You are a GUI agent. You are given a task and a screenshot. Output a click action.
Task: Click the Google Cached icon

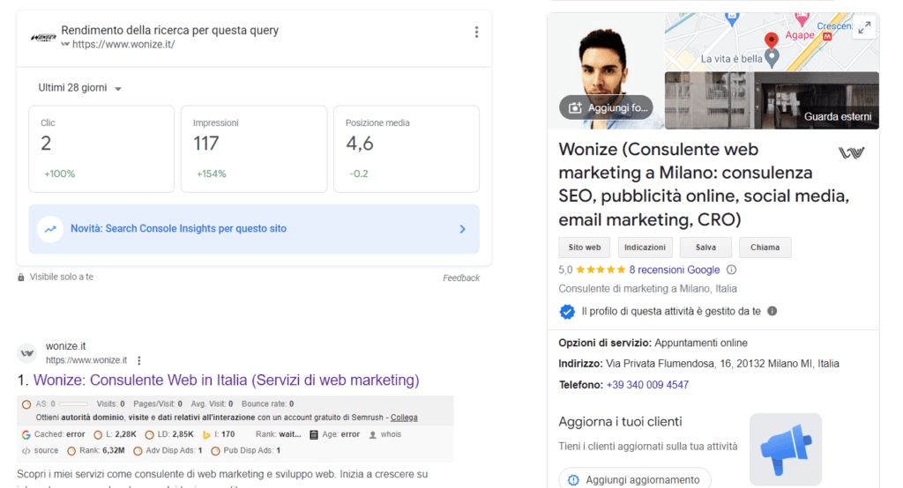tap(26, 435)
